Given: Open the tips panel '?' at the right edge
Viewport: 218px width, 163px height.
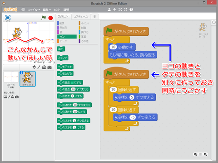Looking at the screenshot, I should 214,22.
